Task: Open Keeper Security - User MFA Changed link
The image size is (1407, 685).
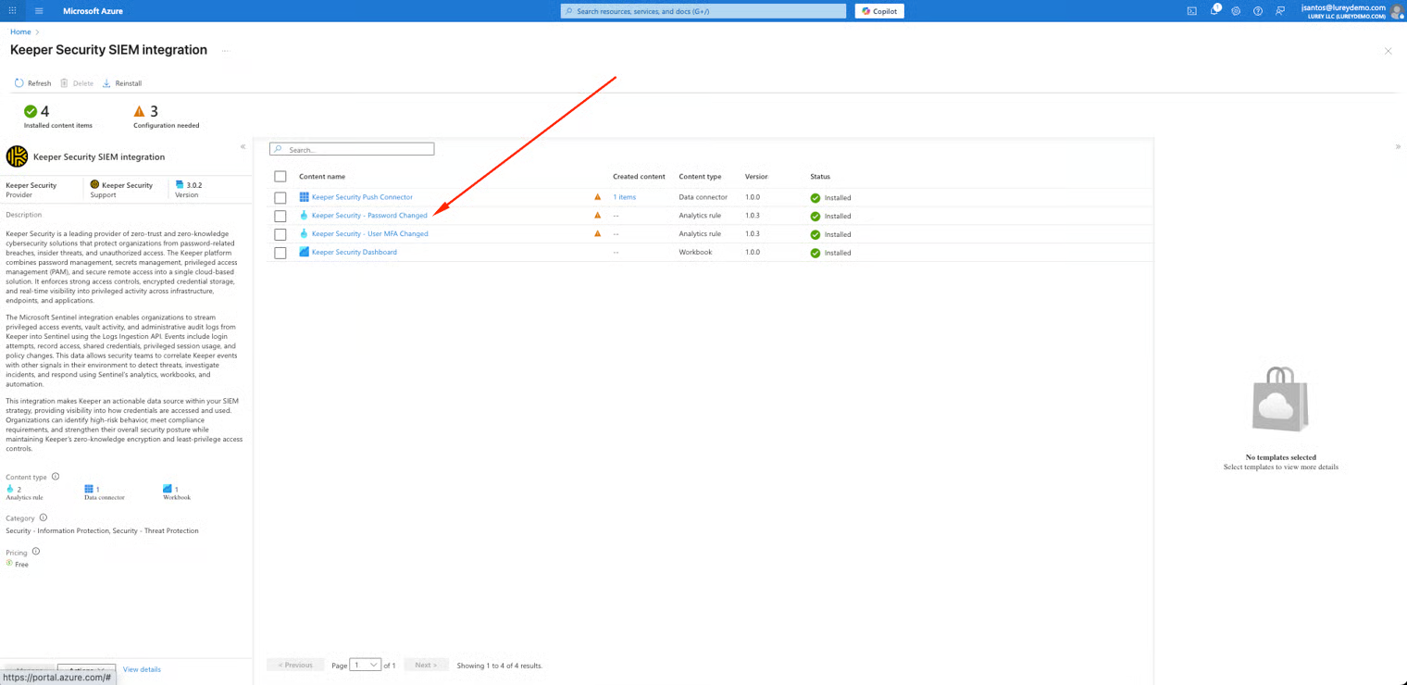Action: [369, 234]
